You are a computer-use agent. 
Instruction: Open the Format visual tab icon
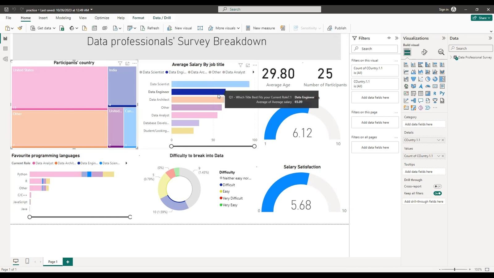coord(424,52)
